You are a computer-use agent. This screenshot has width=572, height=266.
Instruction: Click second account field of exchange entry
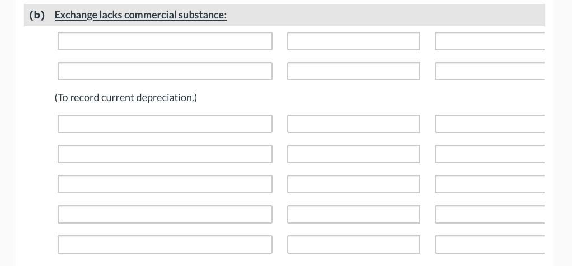[165, 154]
